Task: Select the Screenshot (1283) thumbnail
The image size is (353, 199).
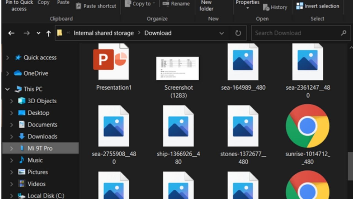Action: coord(177,68)
